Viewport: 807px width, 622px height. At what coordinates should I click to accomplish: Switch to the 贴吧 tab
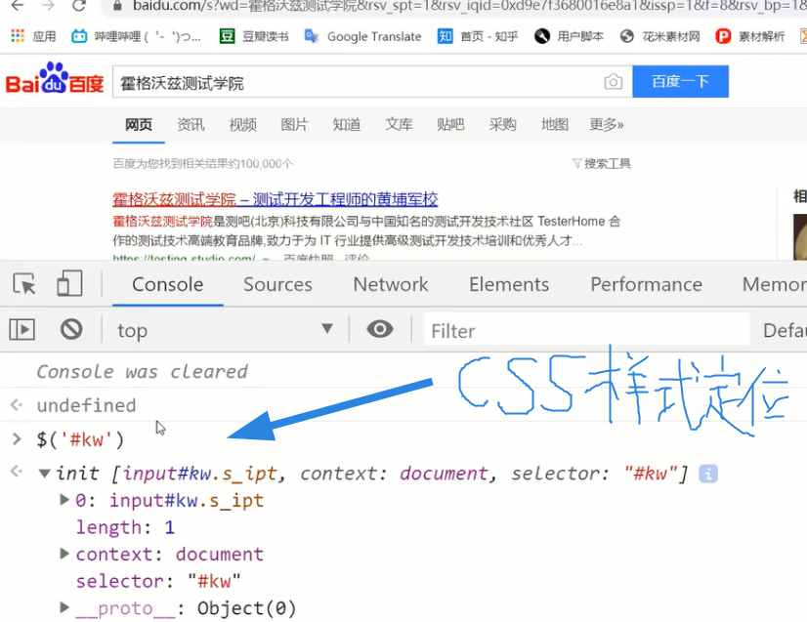point(450,125)
